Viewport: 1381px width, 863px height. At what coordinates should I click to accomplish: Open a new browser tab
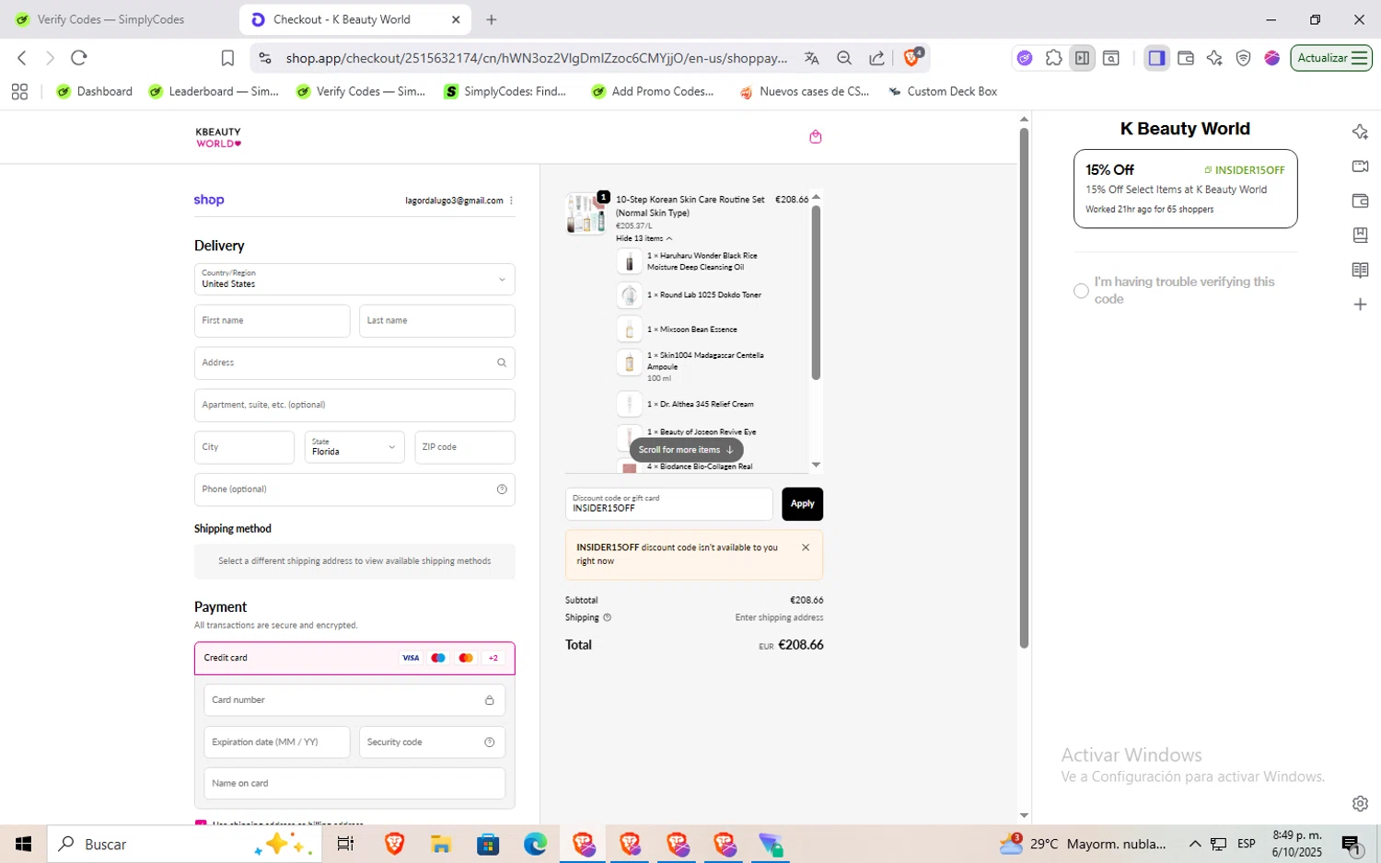(x=492, y=19)
